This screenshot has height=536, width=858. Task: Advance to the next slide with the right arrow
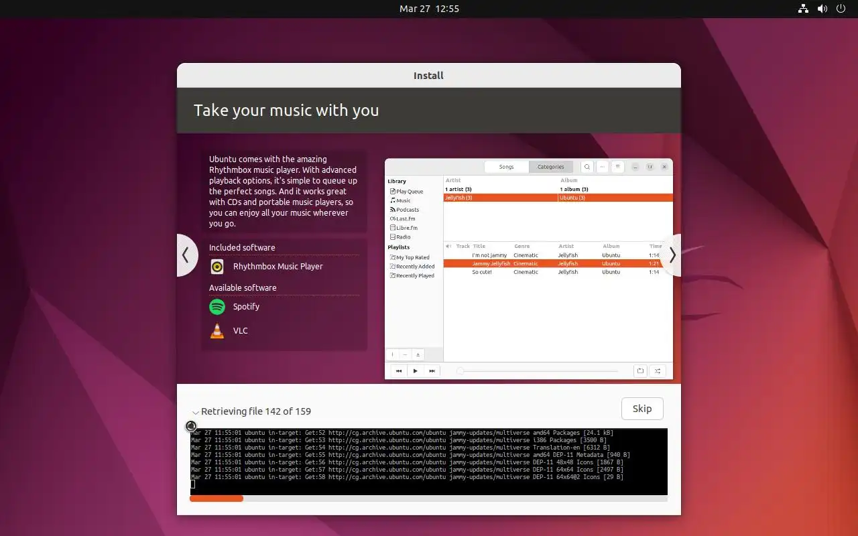pos(671,255)
